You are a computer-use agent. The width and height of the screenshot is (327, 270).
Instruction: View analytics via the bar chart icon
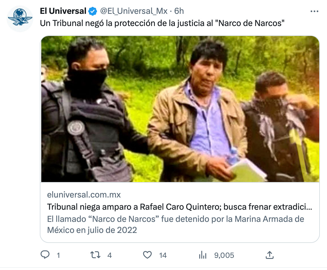tap(203, 255)
